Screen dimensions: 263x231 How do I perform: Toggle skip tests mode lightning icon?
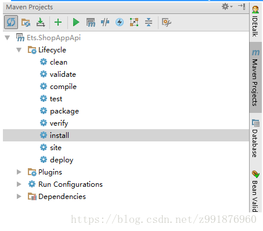coord(120,22)
